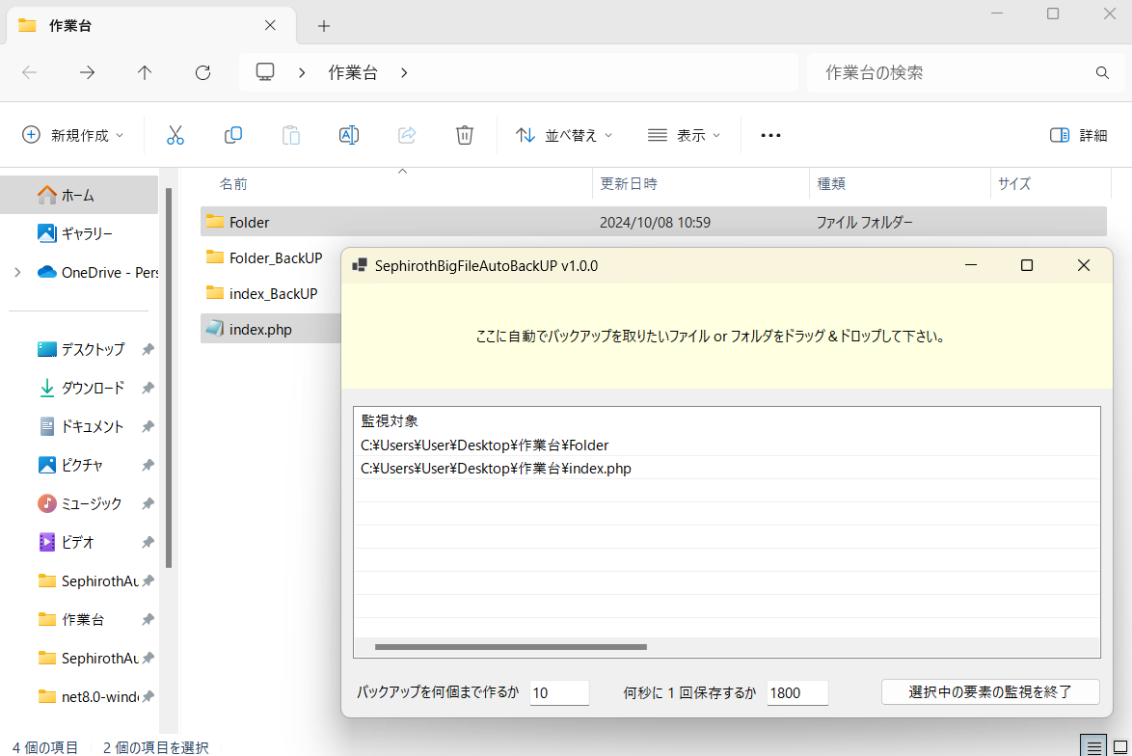
Task: Click the Refresh icon in the navigation bar
Action: click(x=202, y=72)
